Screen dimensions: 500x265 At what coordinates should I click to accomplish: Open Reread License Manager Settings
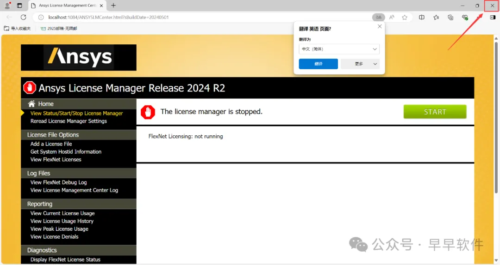click(x=69, y=121)
